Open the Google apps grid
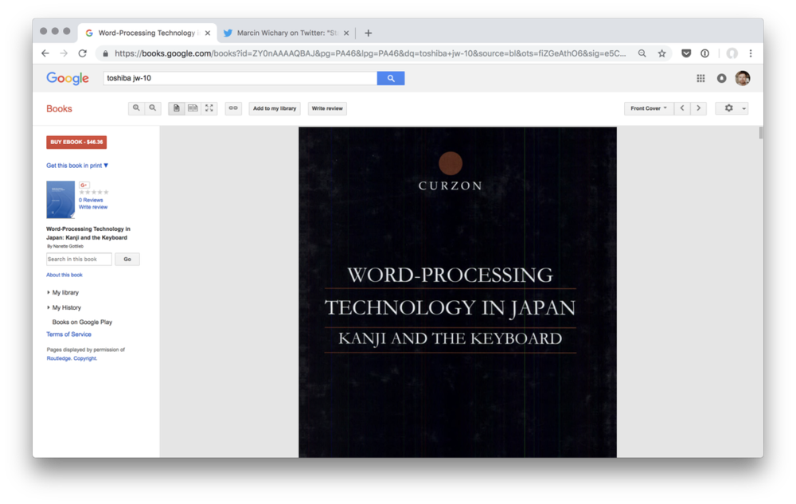Image resolution: width=796 pixels, height=504 pixels. (x=700, y=78)
